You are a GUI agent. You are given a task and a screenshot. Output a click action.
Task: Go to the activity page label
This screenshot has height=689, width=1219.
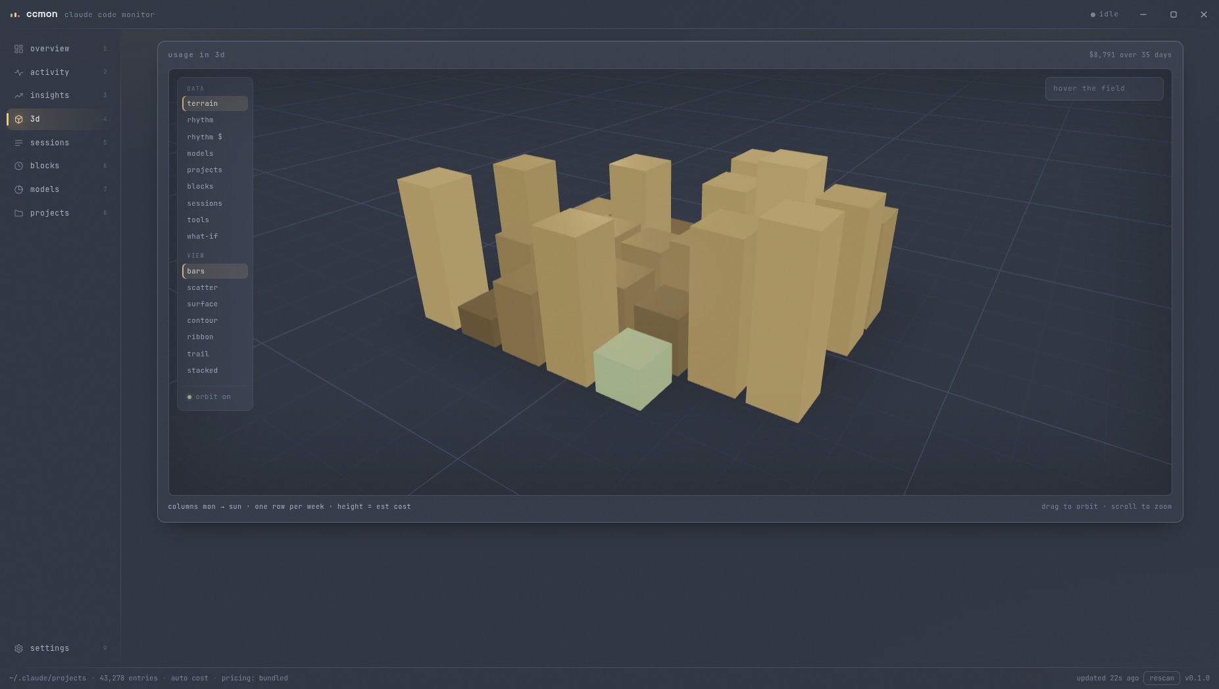tap(49, 72)
